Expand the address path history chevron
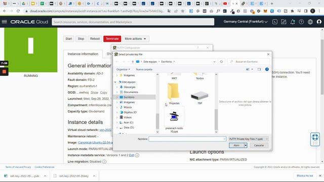This screenshot has width=324, height=182. tap(214, 62)
